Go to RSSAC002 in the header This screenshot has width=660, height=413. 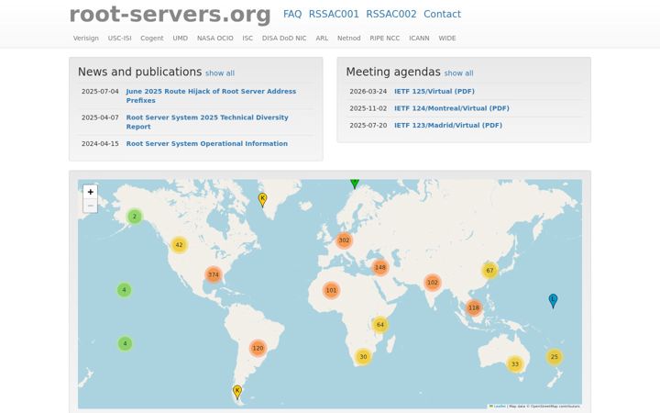(x=391, y=14)
